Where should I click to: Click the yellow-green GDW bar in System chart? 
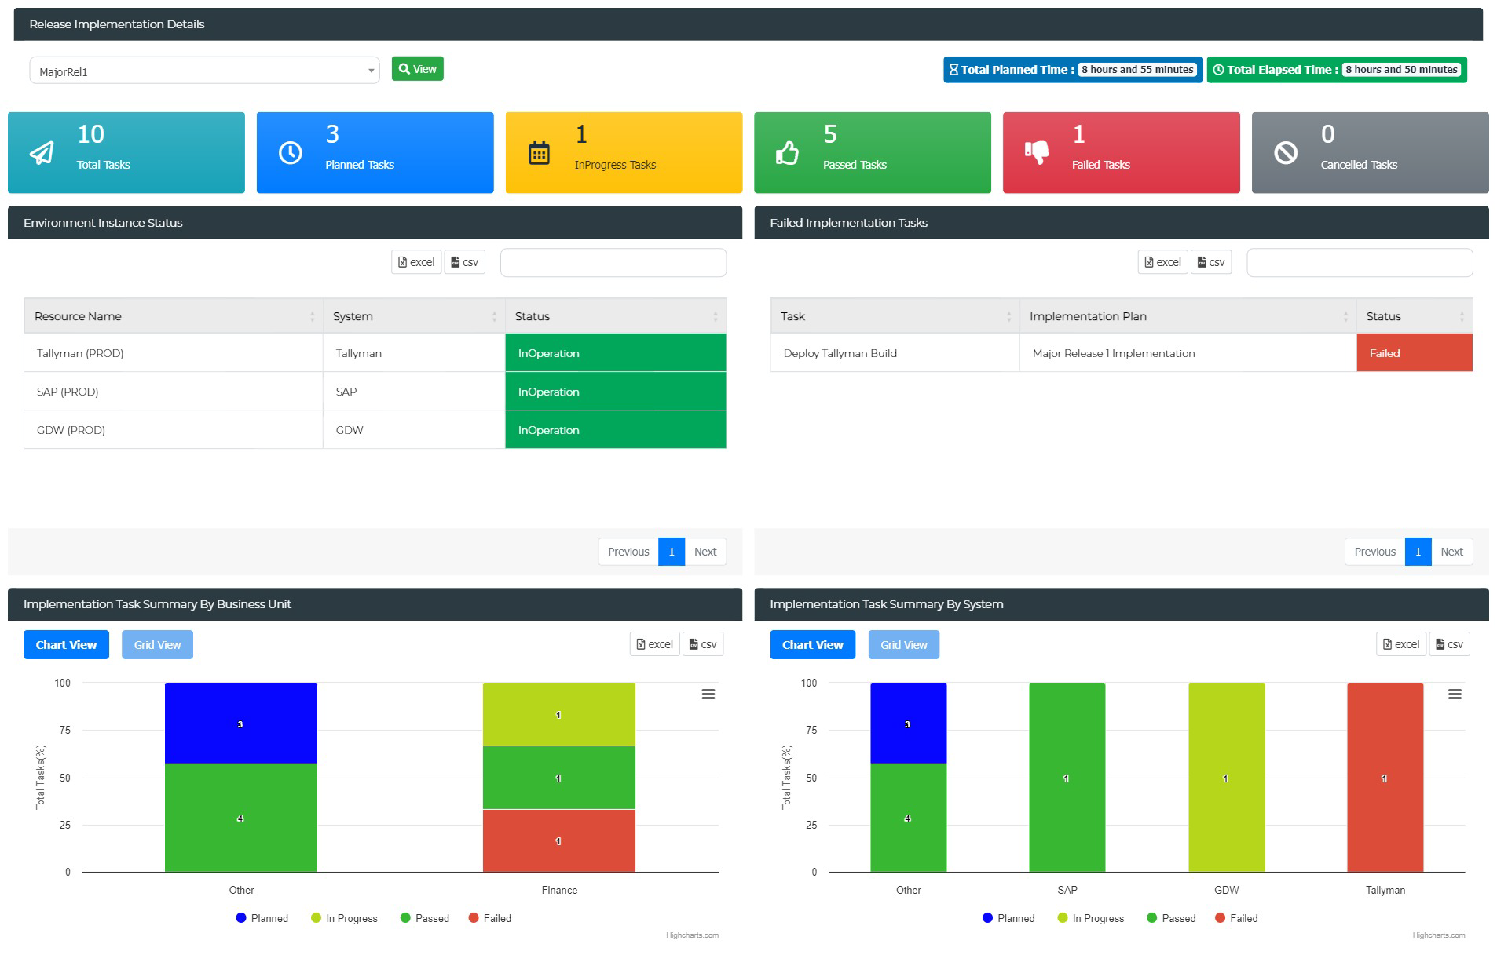coord(1226,777)
